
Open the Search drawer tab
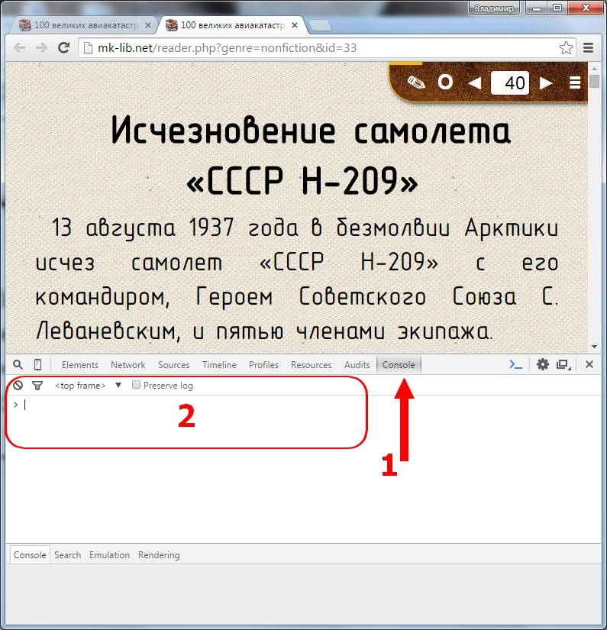coord(67,555)
